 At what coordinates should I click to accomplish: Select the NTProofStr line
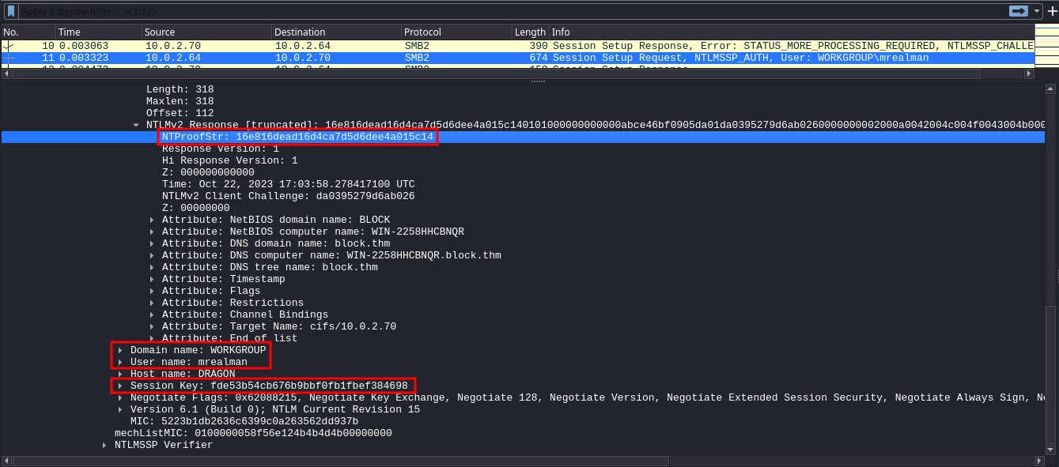(297, 137)
